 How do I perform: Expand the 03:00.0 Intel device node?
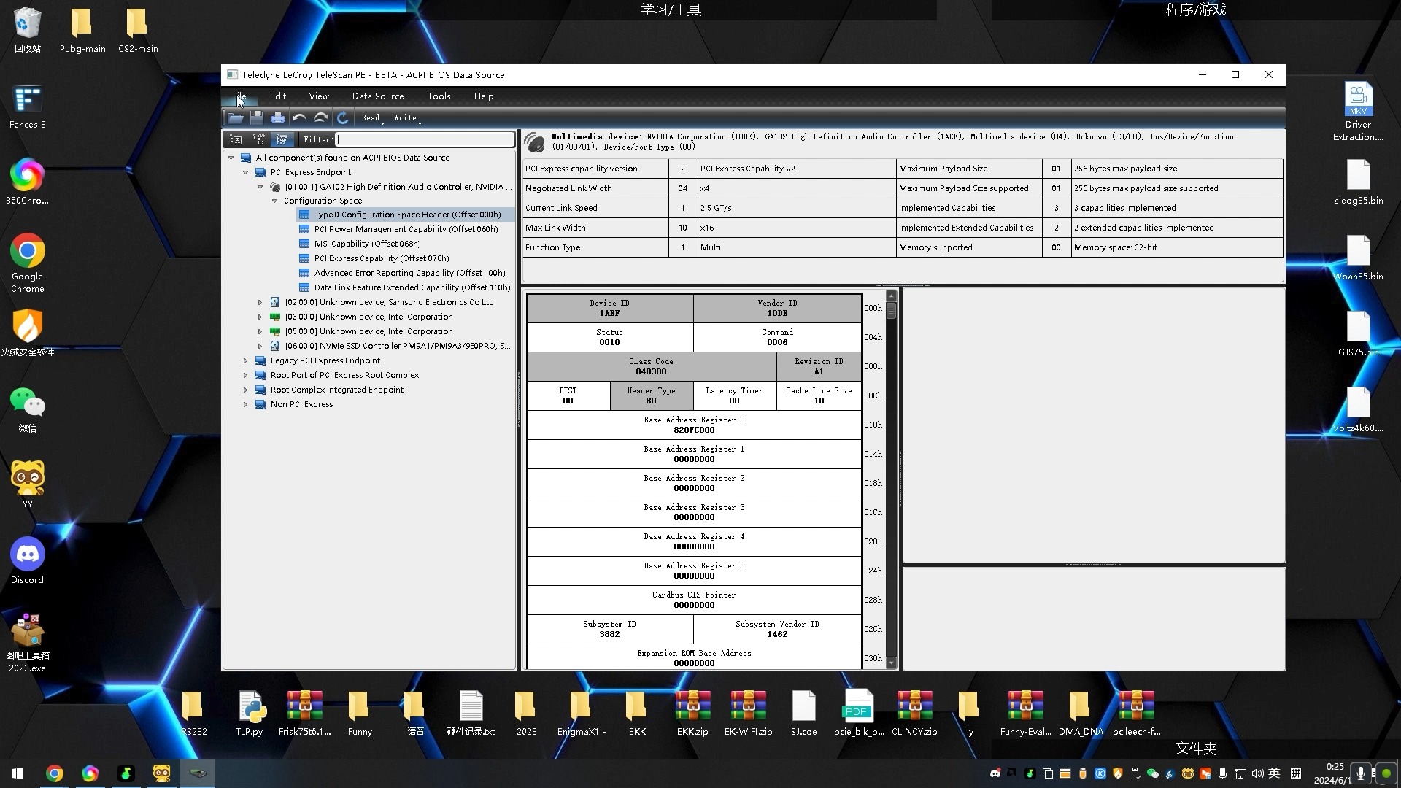click(260, 317)
